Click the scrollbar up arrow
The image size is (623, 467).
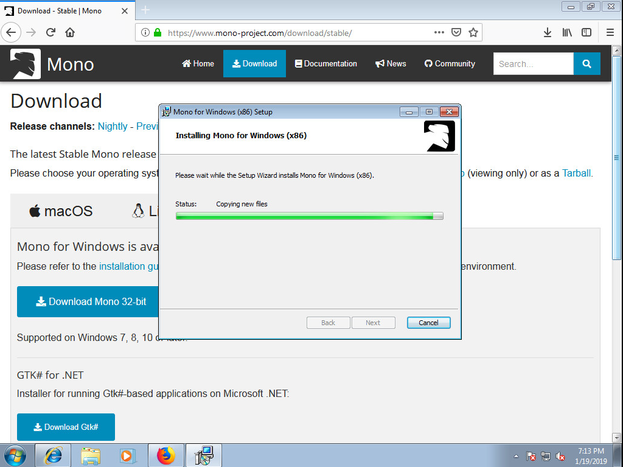tap(616, 51)
